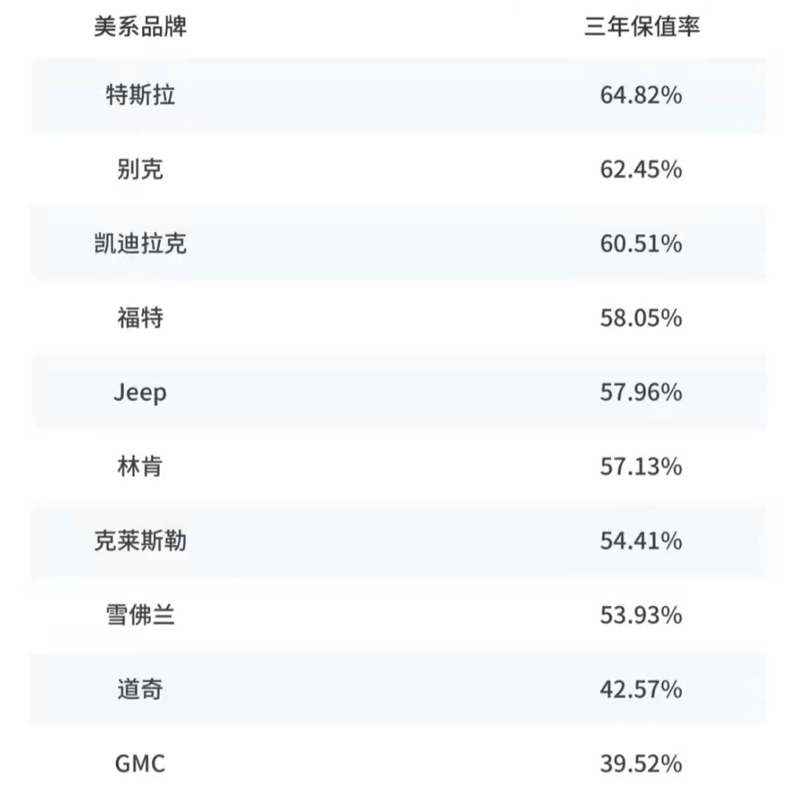797x801 pixels.
Task: Click the 三年保值率 column header
Action: pyautogui.click(x=641, y=27)
